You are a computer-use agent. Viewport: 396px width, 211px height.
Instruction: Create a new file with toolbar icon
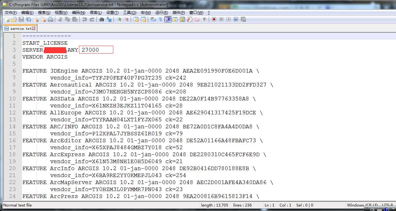pos(7,19)
